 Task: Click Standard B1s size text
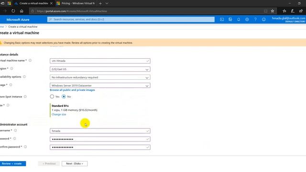coord(60,106)
